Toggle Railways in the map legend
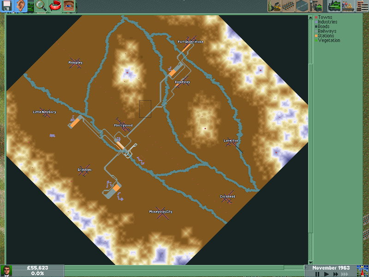The width and height of the screenshot is (369, 277). [x=326, y=31]
